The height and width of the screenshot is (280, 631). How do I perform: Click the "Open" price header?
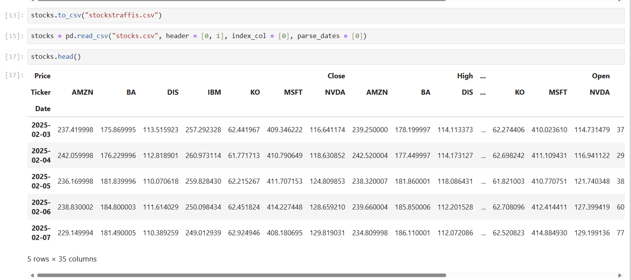601,76
